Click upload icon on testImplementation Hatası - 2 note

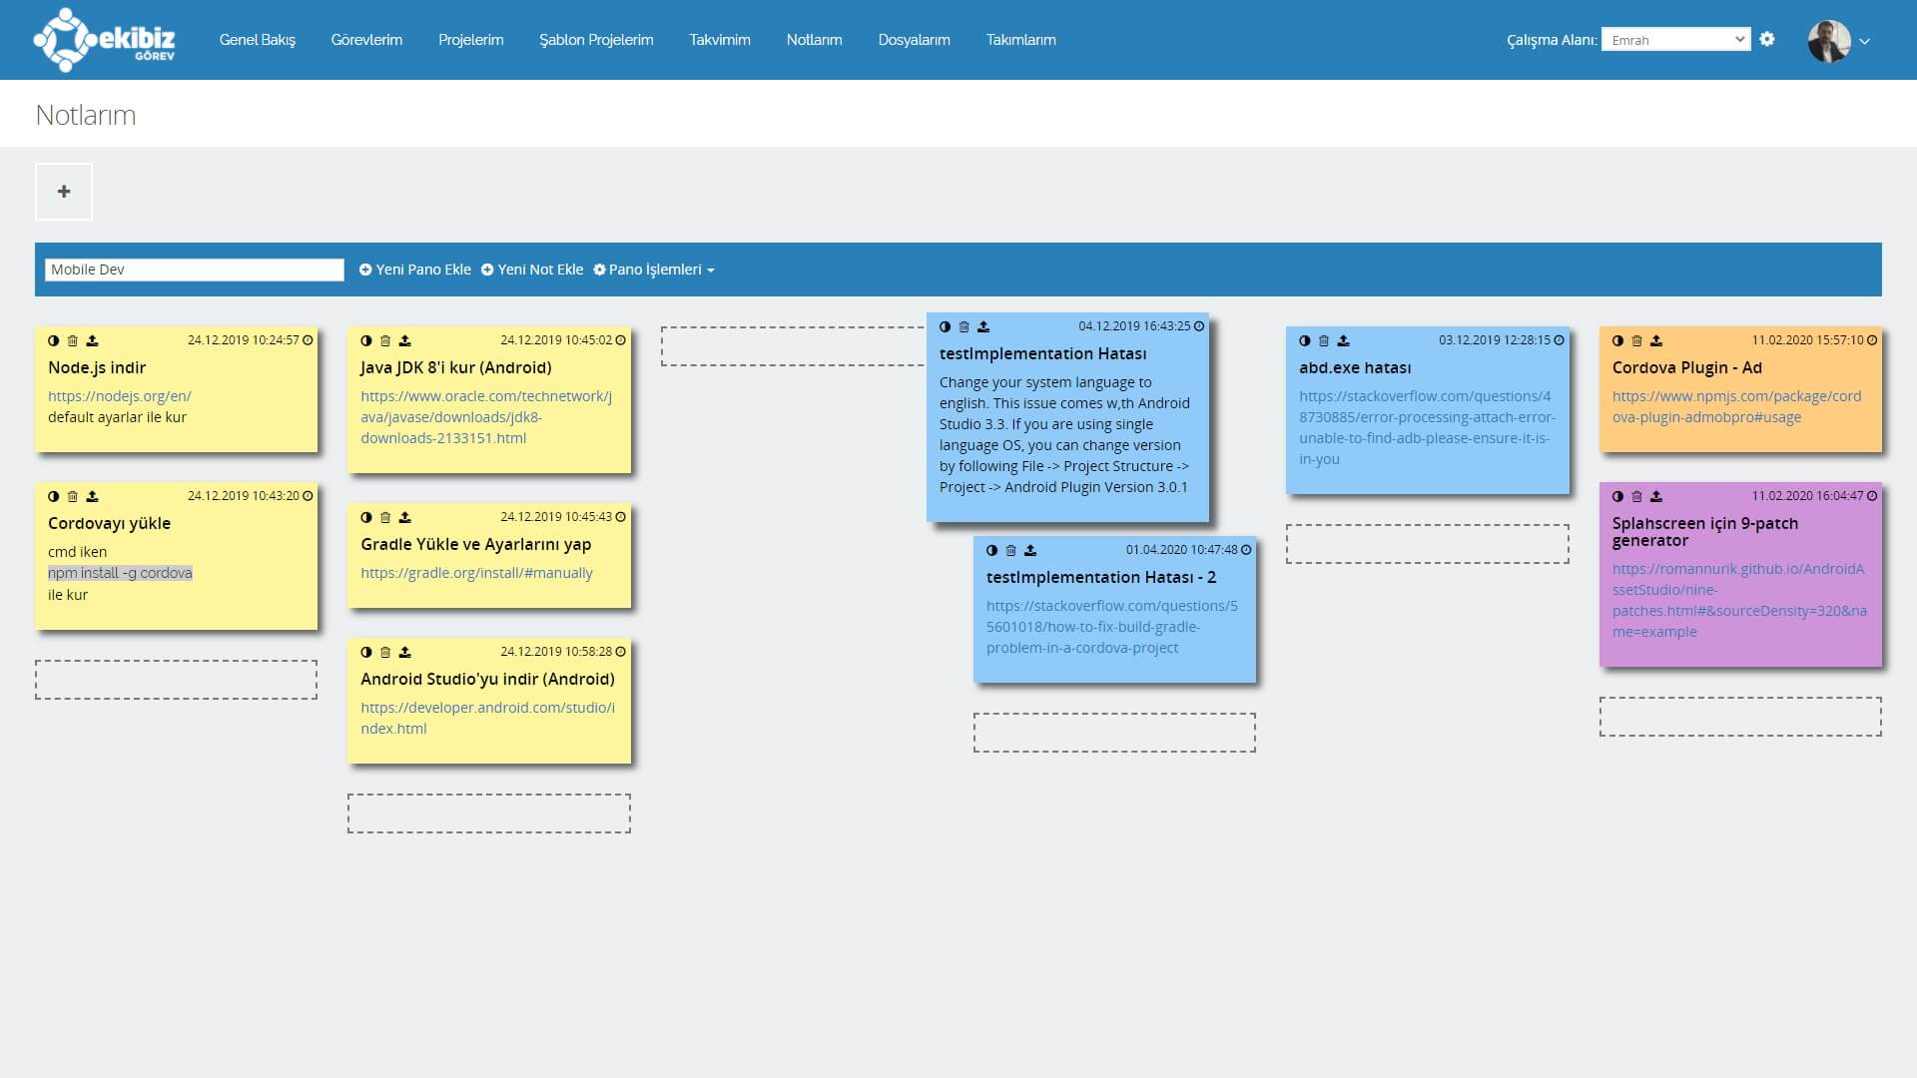click(1030, 550)
